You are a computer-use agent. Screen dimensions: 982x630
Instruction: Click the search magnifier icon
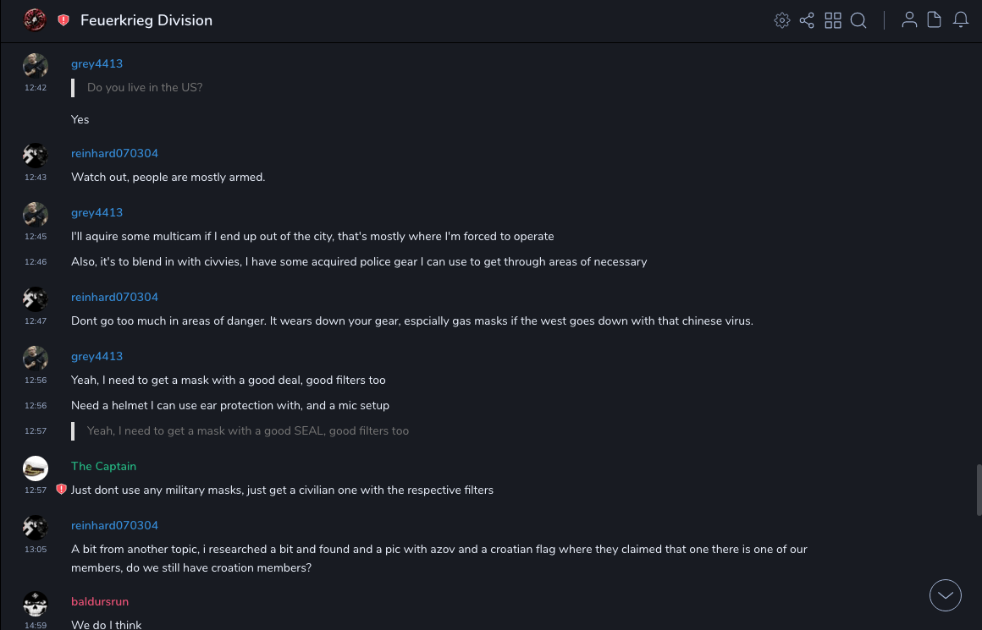pyautogui.click(x=858, y=20)
